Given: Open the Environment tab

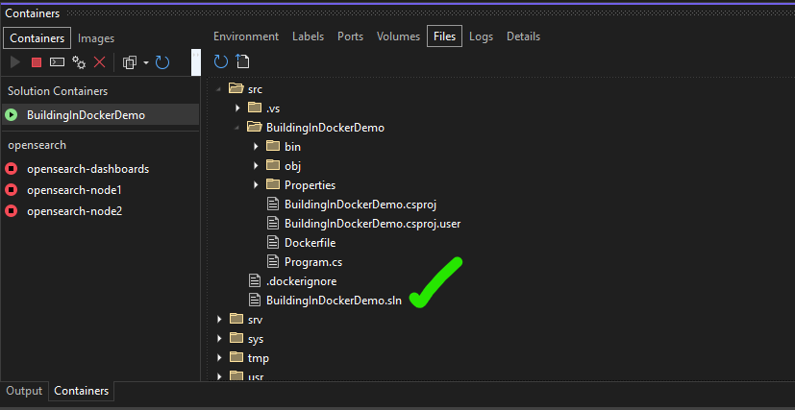Looking at the screenshot, I should coord(246,36).
